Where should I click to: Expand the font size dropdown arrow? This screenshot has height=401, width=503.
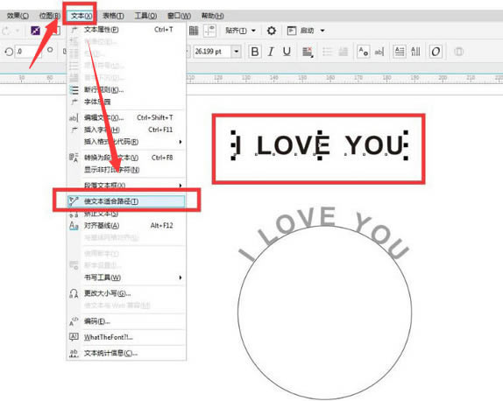[237, 52]
